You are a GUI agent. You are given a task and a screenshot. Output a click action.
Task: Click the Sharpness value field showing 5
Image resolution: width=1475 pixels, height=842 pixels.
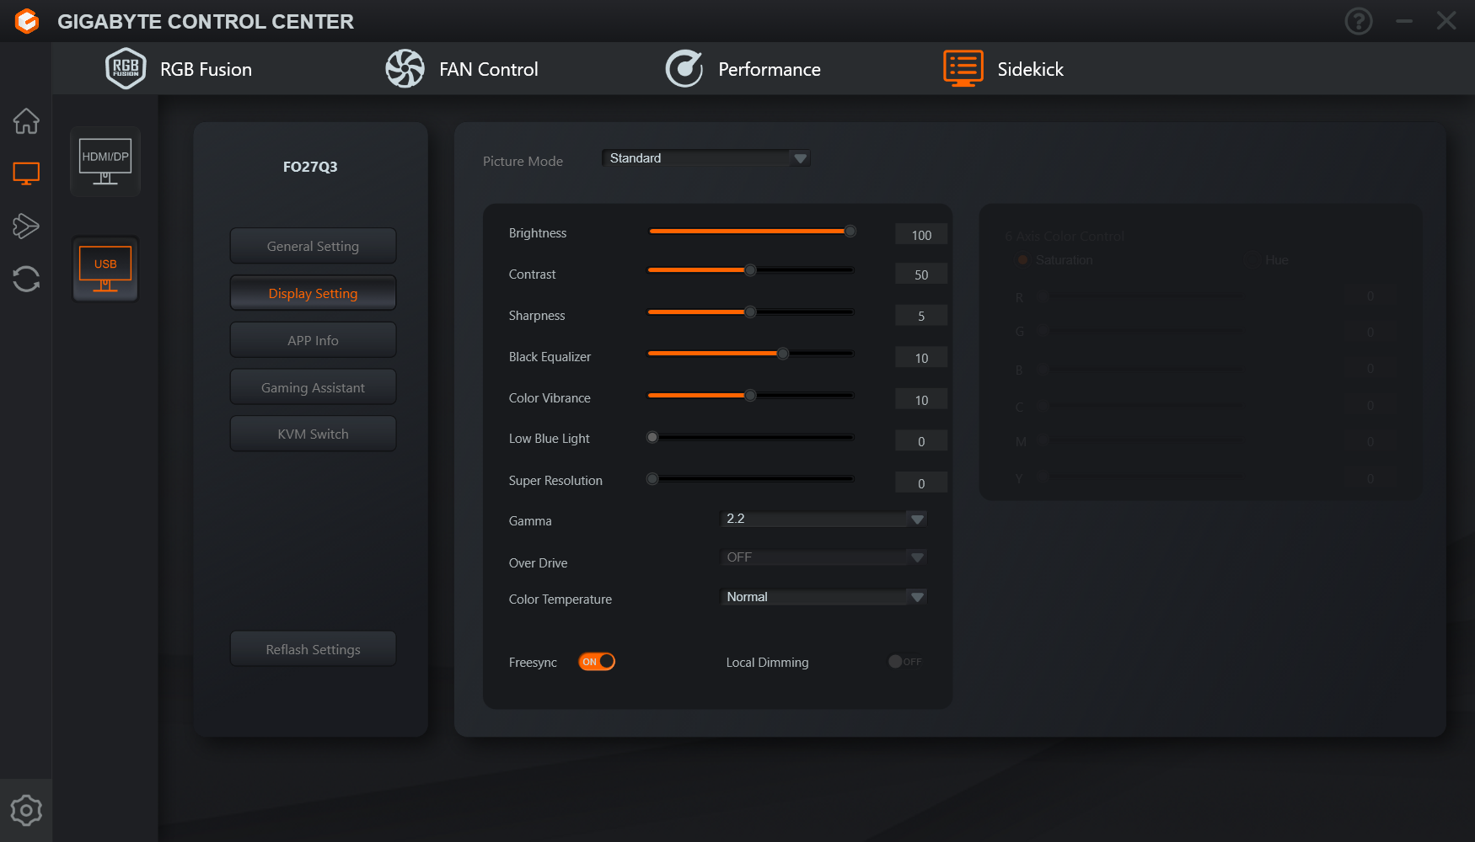(921, 316)
